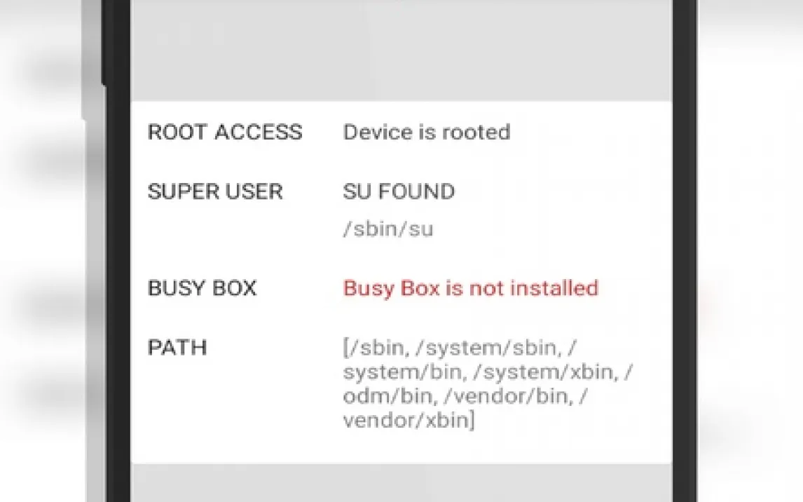This screenshot has height=502, width=803.
Task: Select the "Device is rooted" status text
Action: point(426,133)
